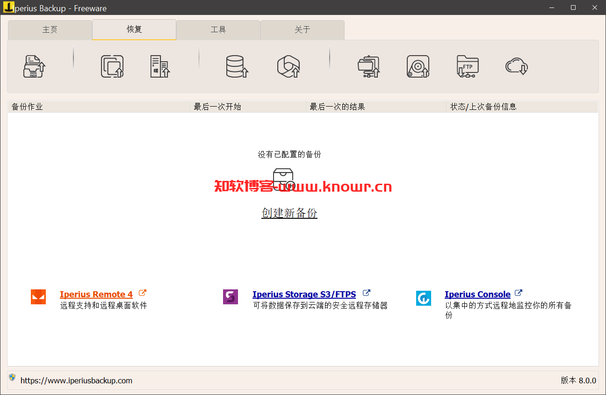Image resolution: width=606 pixels, height=395 pixels.
Task: Click the database restore icon
Action: coord(237,66)
